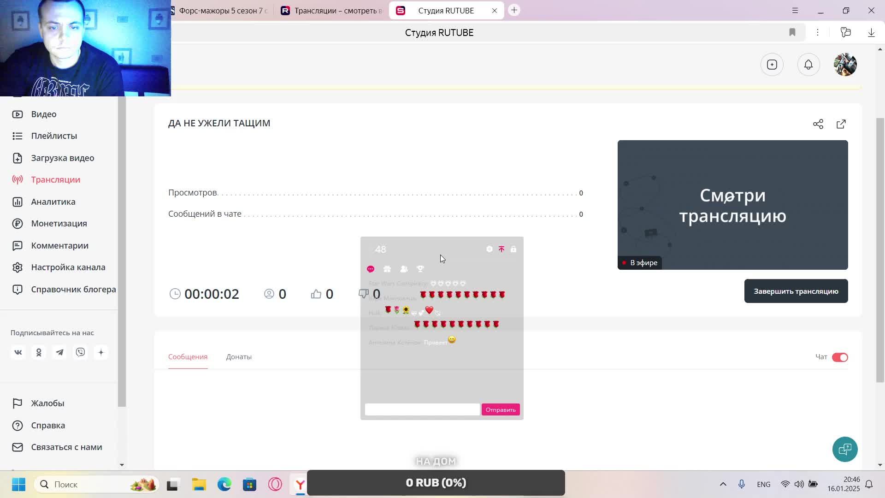Open the stream in a new window icon
Screen dimensions: 885x498
click(x=841, y=124)
